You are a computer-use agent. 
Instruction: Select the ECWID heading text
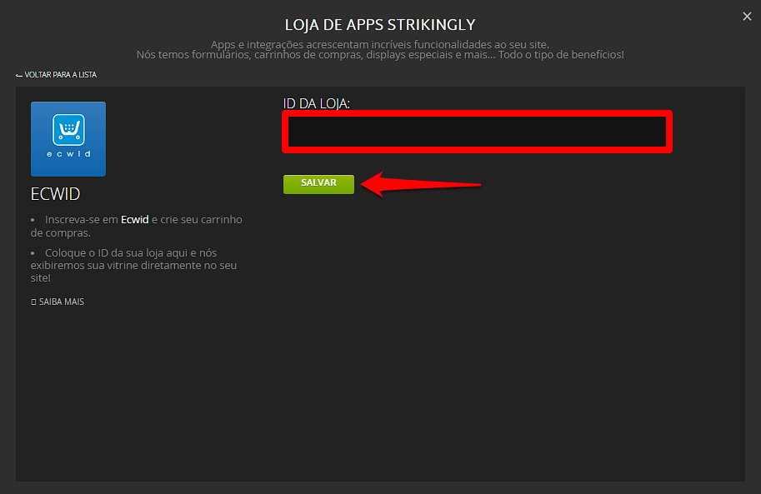point(55,194)
